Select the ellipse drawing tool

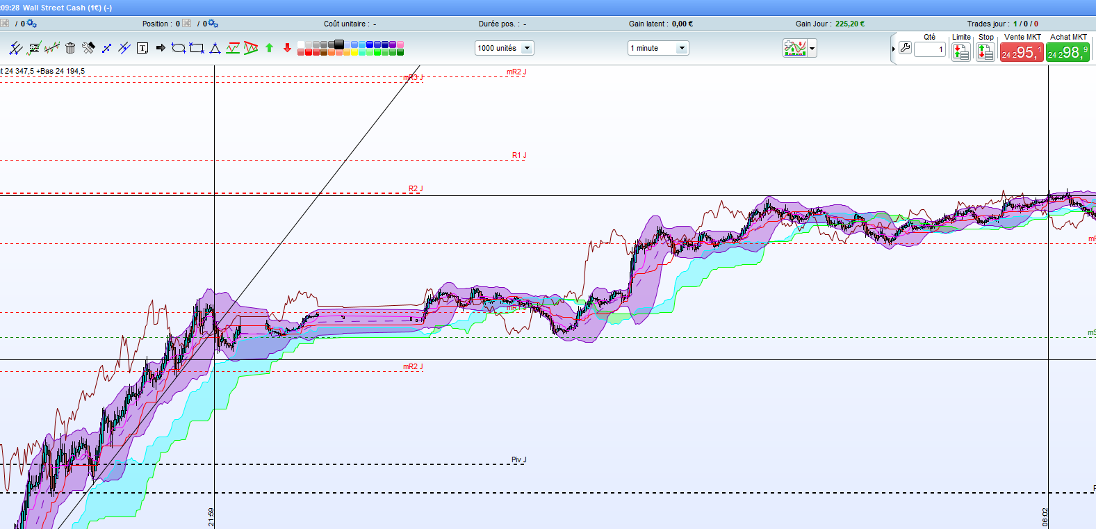pos(179,48)
